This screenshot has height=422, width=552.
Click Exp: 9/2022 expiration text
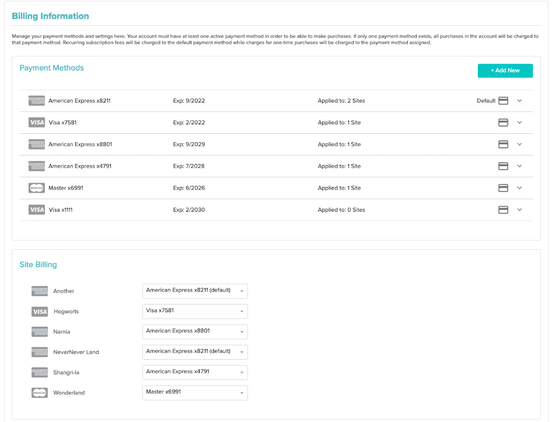(x=189, y=101)
